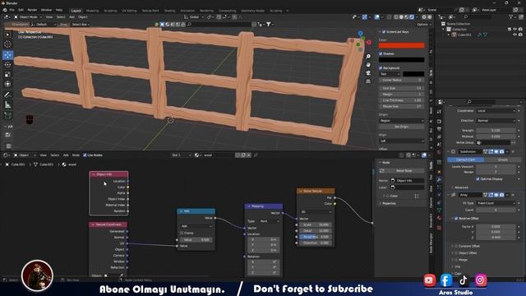Click the Reset Node button
This screenshot has height=296, width=526.
pos(404,171)
